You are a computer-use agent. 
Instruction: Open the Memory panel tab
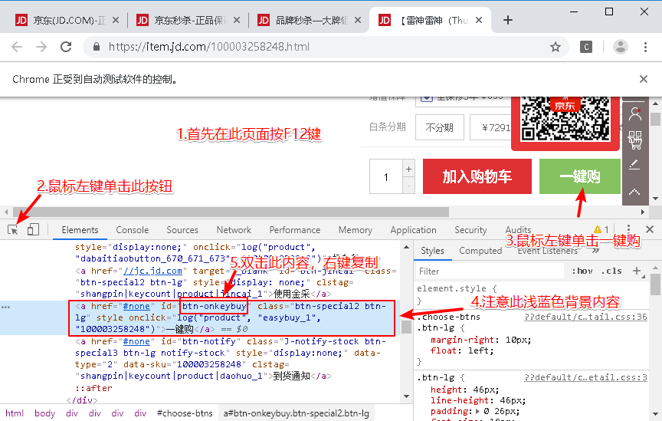coord(355,230)
